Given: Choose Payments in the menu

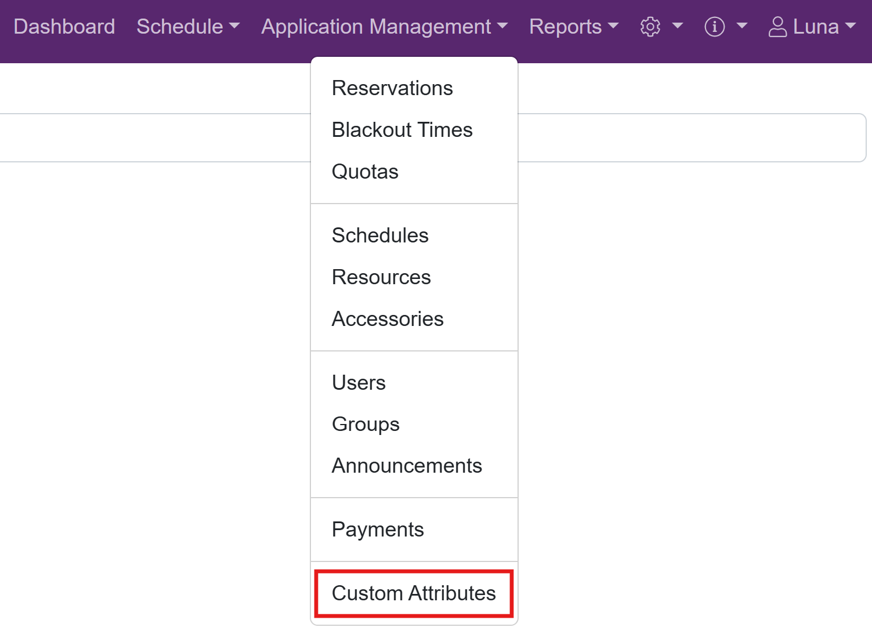Looking at the screenshot, I should pyautogui.click(x=378, y=530).
